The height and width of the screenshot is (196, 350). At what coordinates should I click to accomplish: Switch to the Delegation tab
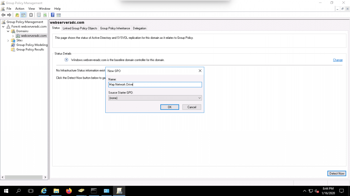click(139, 28)
